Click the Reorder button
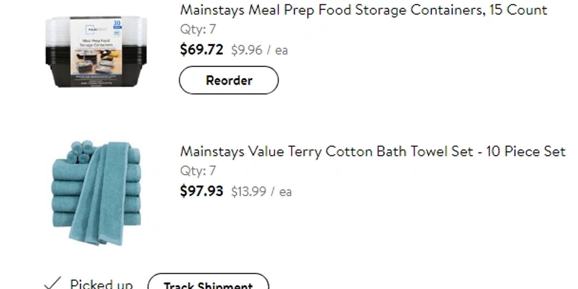The image size is (578, 289). [228, 80]
